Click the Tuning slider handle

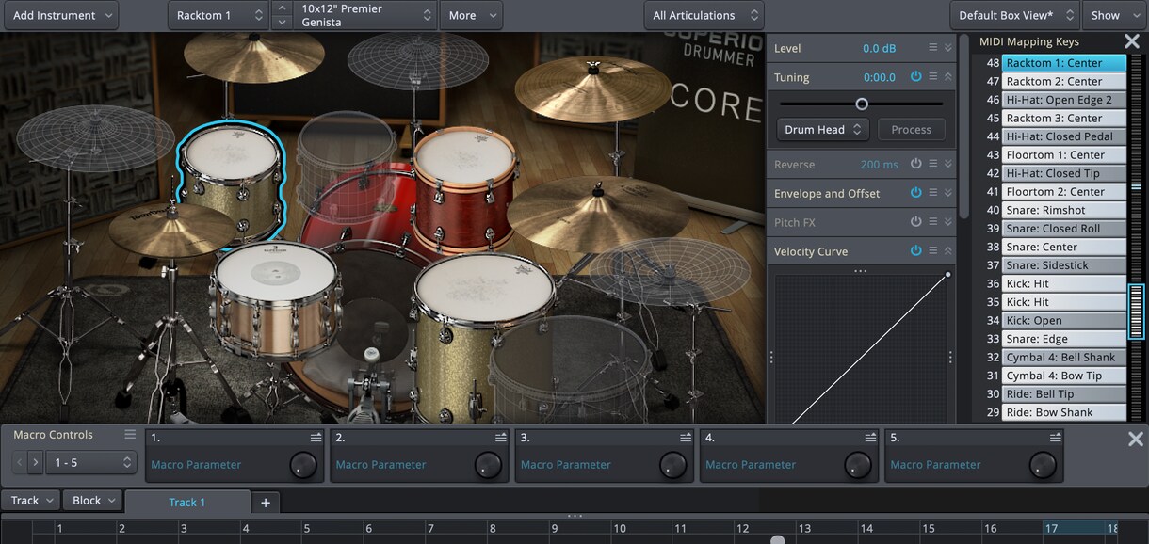[x=861, y=104]
